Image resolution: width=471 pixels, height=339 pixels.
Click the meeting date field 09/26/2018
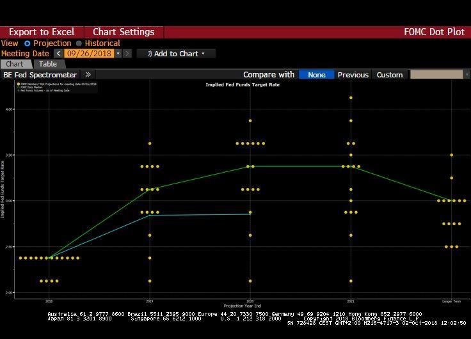89,54
